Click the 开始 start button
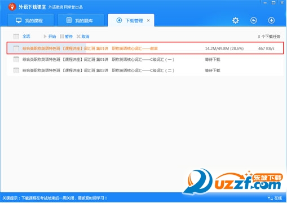287x203 pixels. pos(50,36)
